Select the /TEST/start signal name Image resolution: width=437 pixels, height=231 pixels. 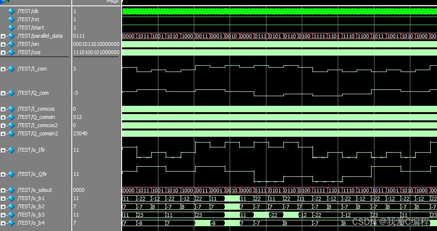click(x=31, y=28)
